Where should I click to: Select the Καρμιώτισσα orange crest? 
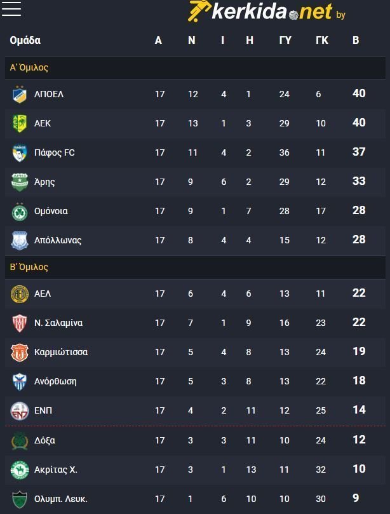19,352
